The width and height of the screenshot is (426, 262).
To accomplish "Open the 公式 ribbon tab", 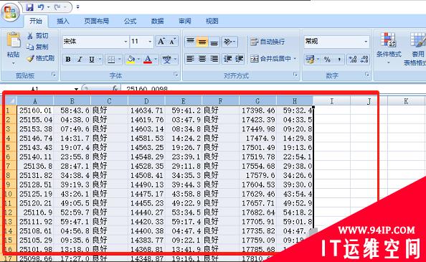I will 130,21.
